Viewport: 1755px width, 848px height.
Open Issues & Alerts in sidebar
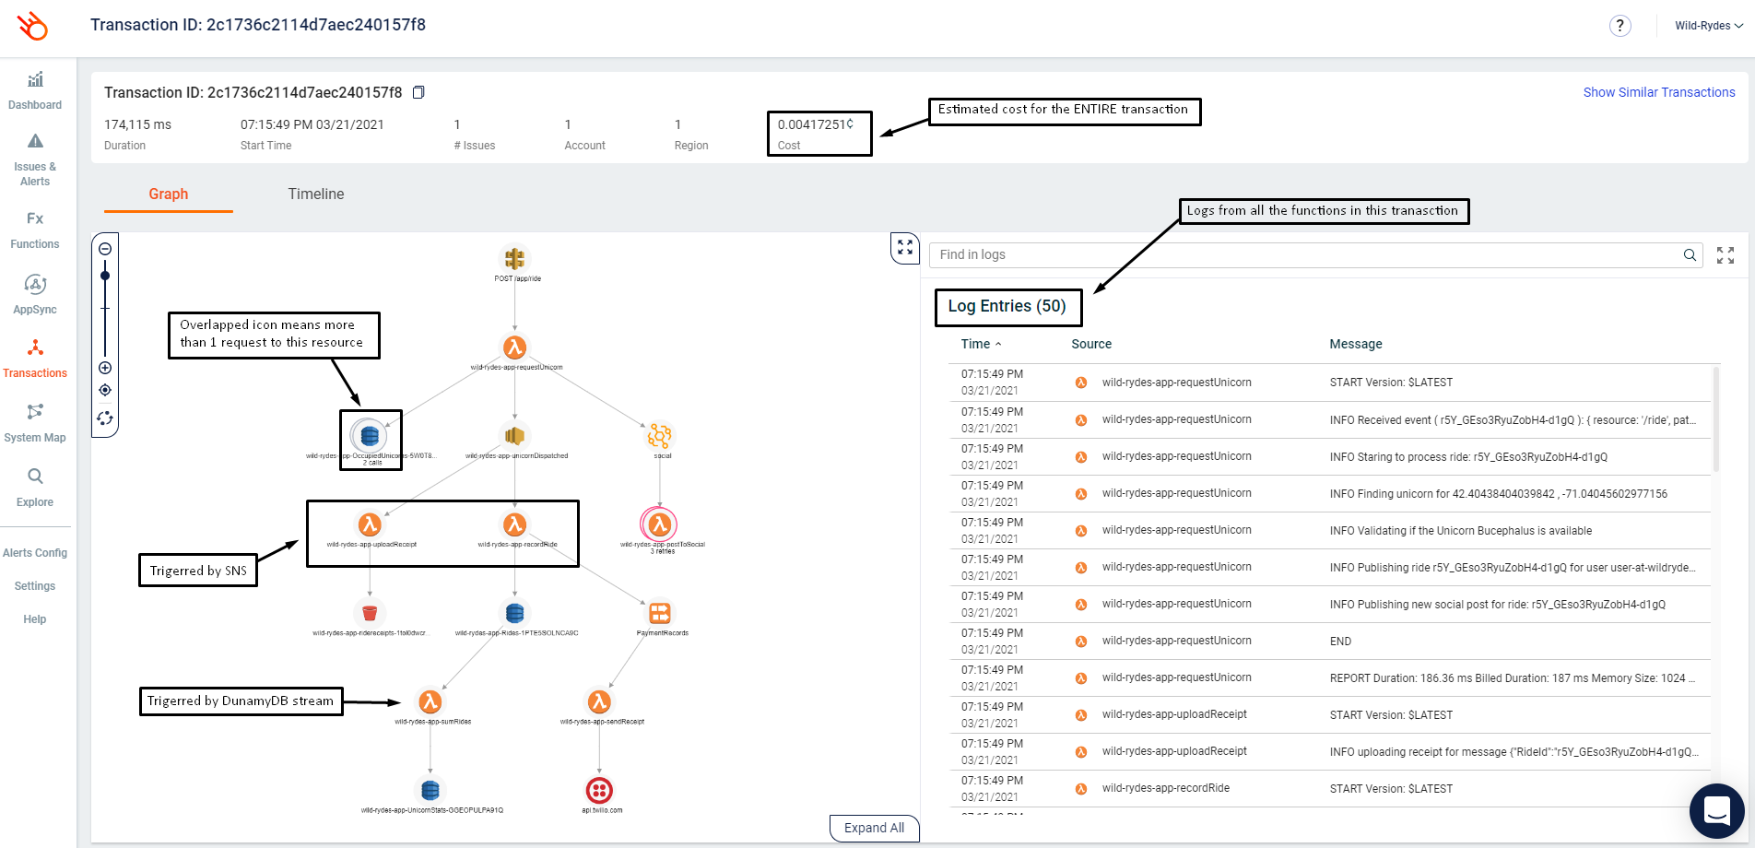[x=35, y=159]
